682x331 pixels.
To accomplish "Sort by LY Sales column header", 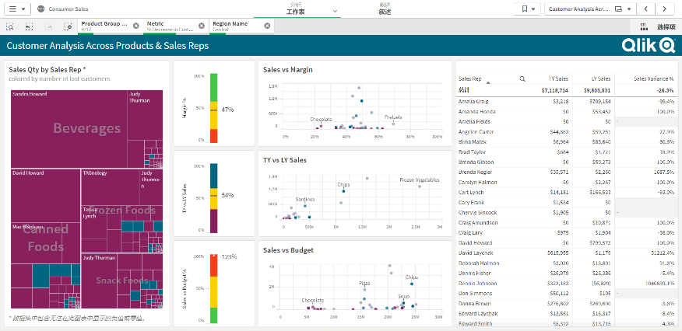I will click(x=601, y=79).
